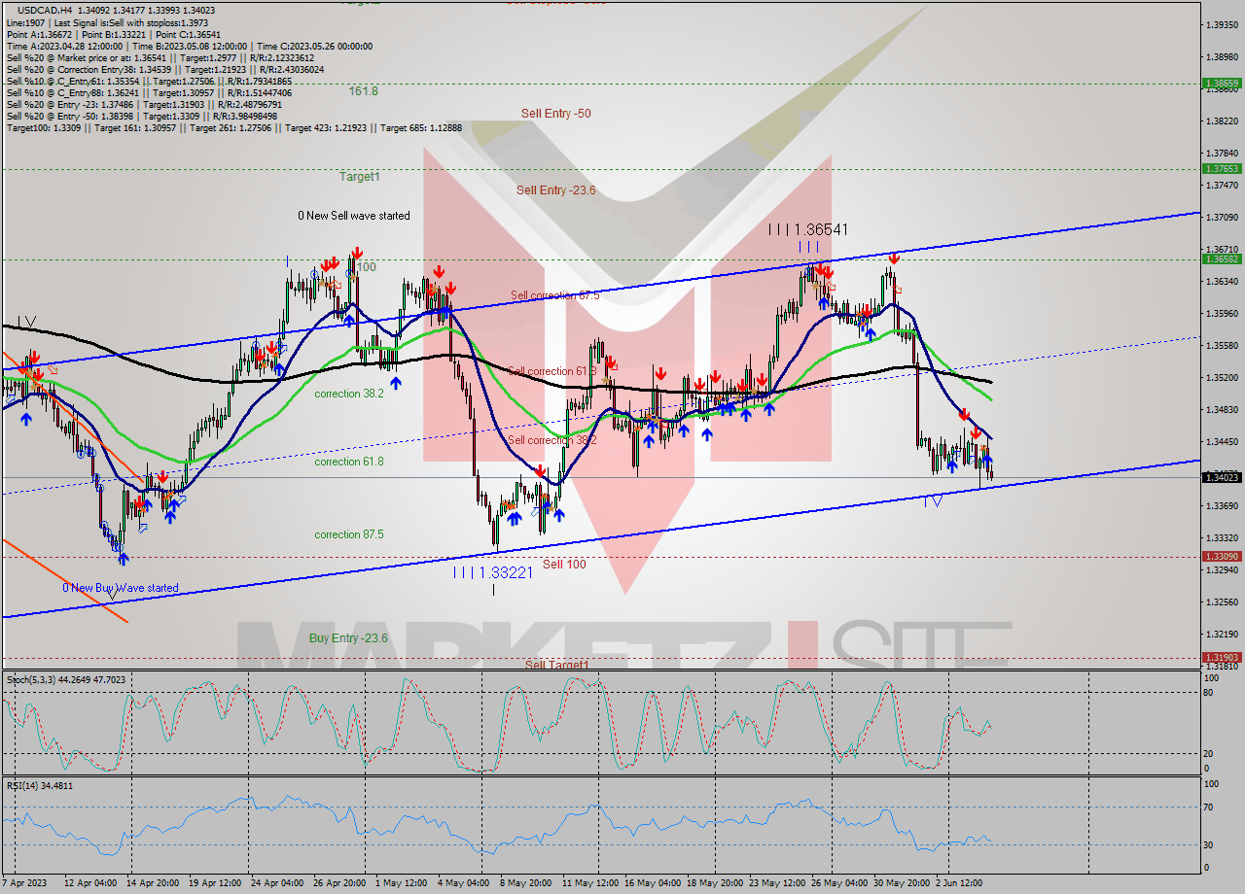
Task: Click the '14 Apr 20:00' time label
Action: coord(154,883)
